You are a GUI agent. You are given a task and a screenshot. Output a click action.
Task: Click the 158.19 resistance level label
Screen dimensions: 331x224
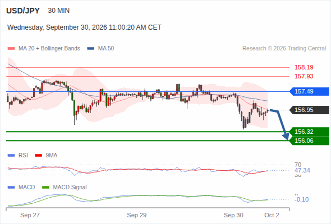click(x=304, y=67)
